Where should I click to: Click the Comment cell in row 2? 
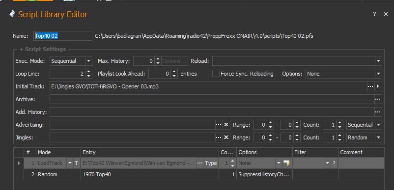(361, 174)
